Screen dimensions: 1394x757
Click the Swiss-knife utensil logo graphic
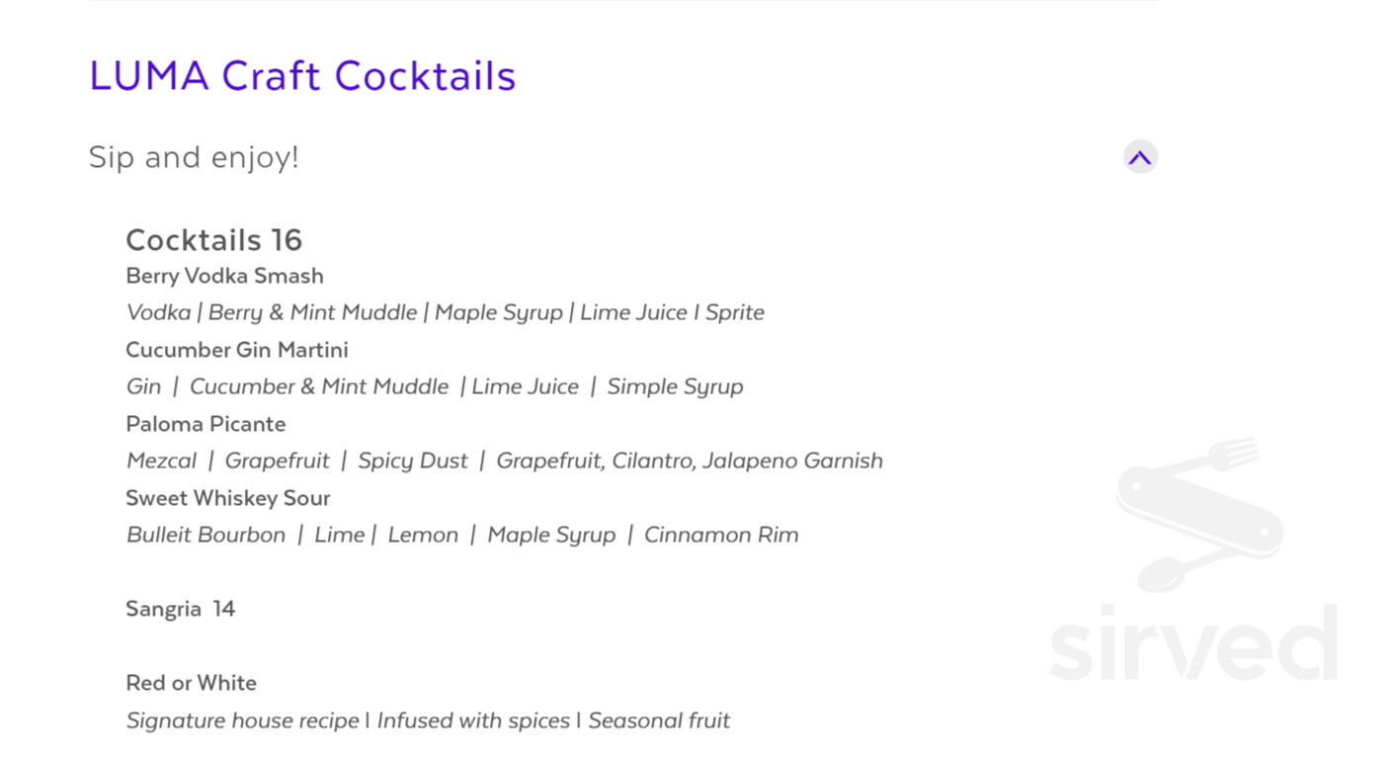[1200, 514]
